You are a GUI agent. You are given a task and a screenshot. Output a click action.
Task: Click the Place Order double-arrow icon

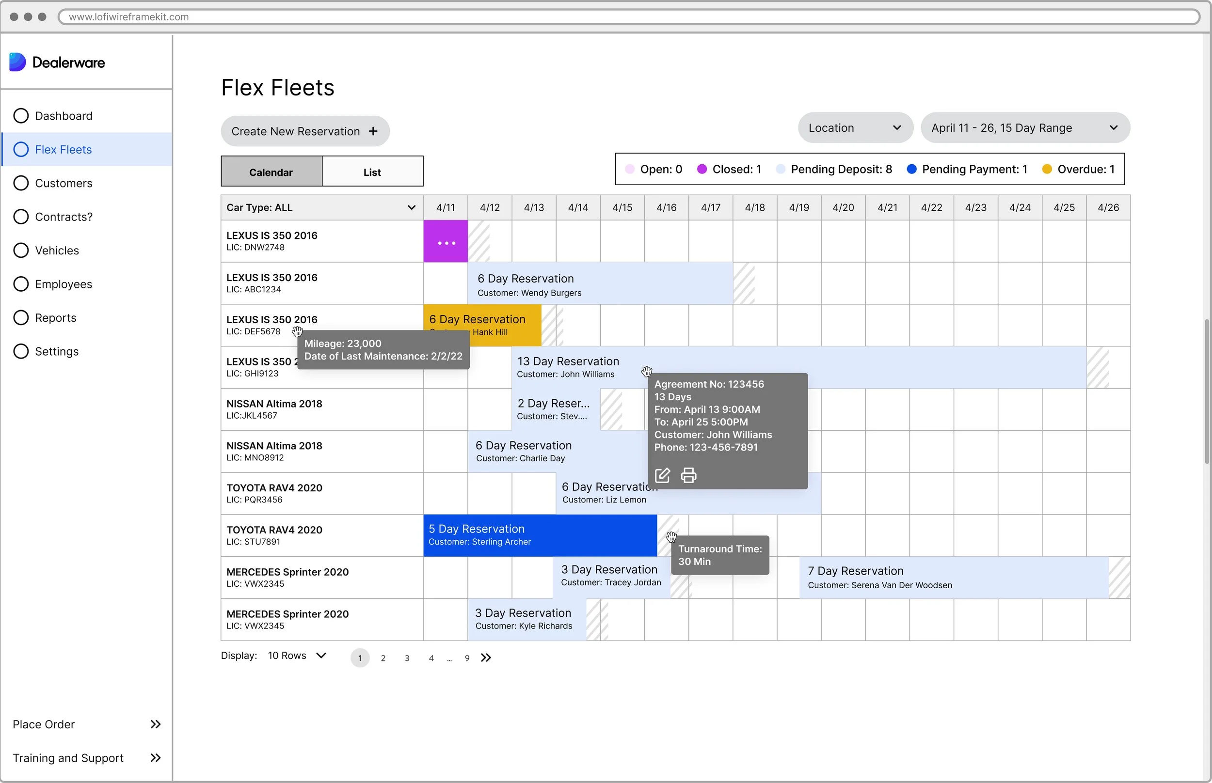pyautogui.click(x=156, y=724)
